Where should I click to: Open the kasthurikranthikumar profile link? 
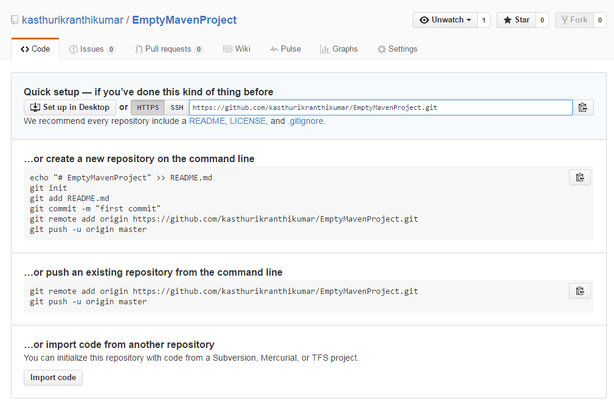click(x=72, y=20)
